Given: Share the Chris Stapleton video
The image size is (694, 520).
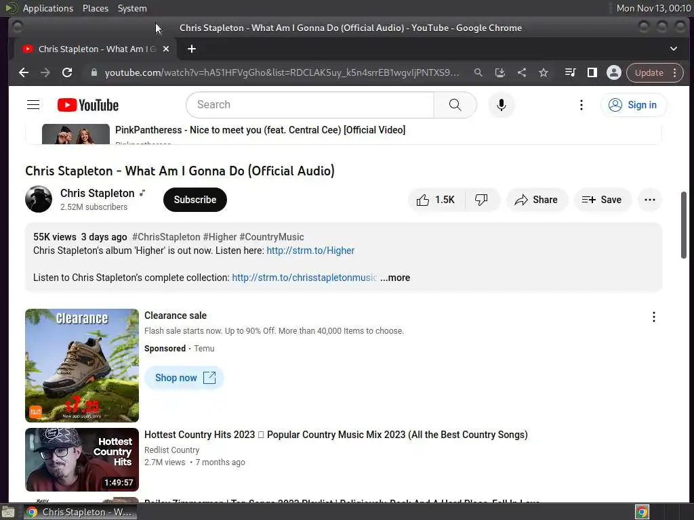Looking at the screenshot, I should (536, 200).
